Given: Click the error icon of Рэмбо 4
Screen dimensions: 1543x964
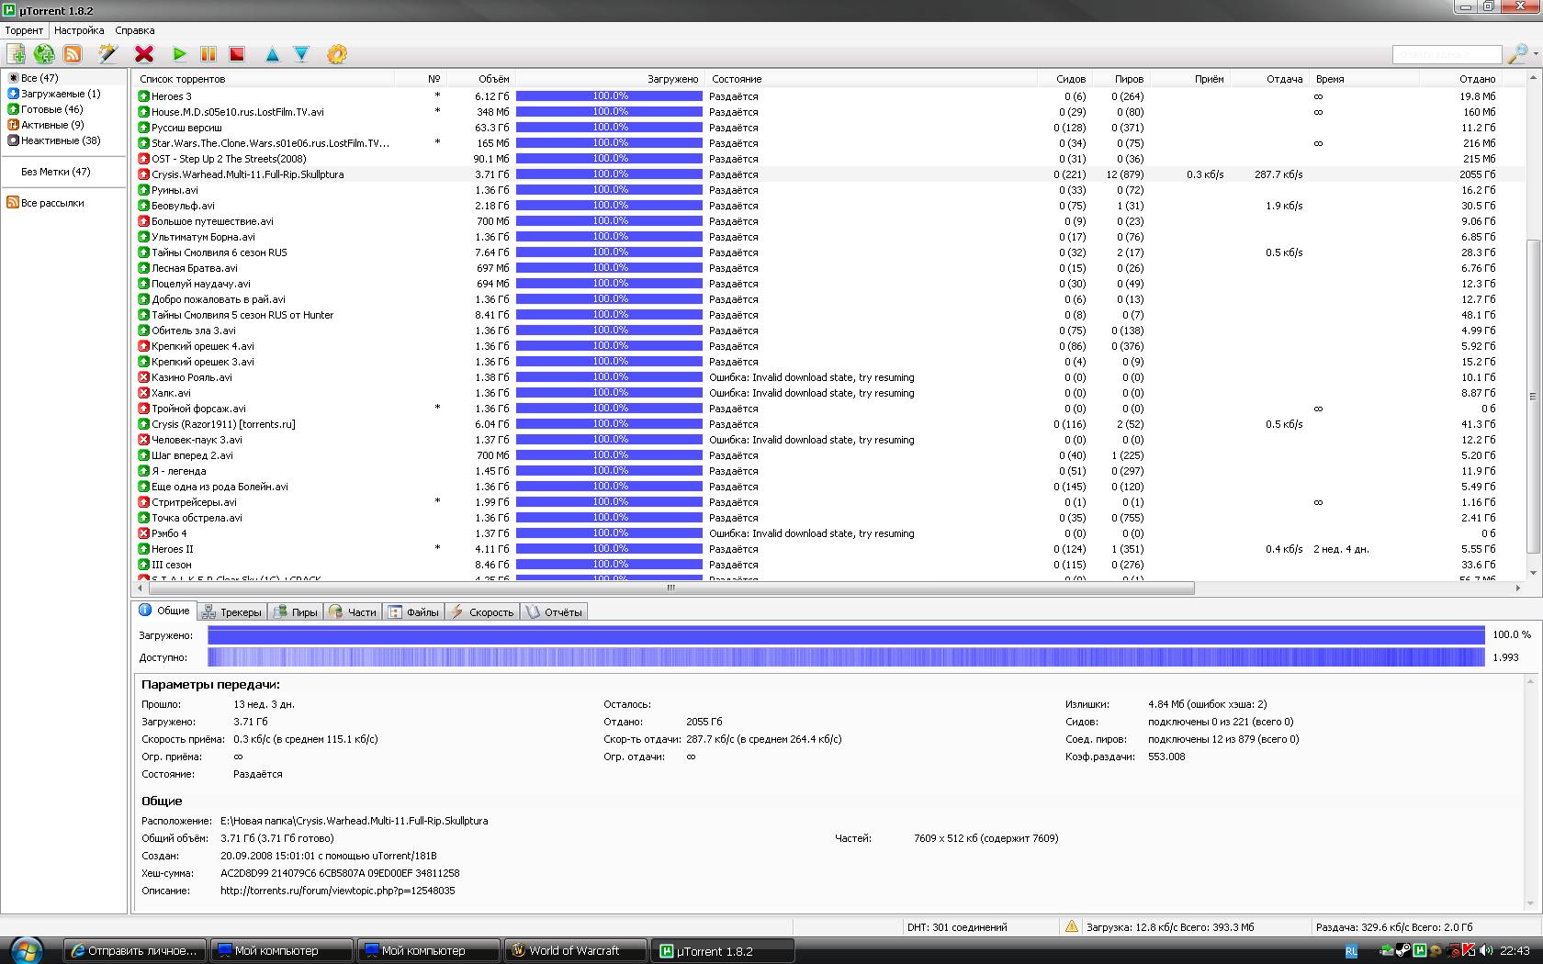Looking at the screenshot, I should [x=143, y=533].
